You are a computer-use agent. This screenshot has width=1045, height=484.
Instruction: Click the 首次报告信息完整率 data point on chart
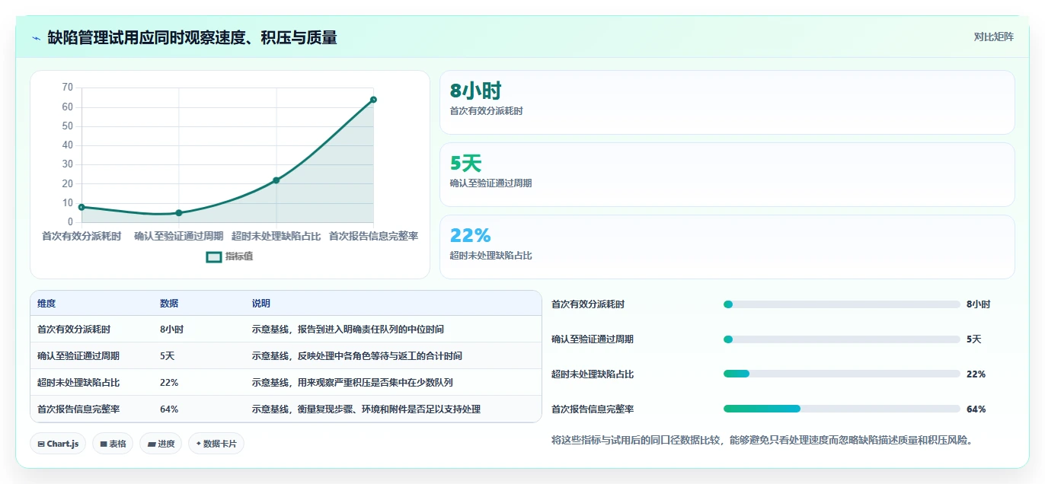(373, 100)
